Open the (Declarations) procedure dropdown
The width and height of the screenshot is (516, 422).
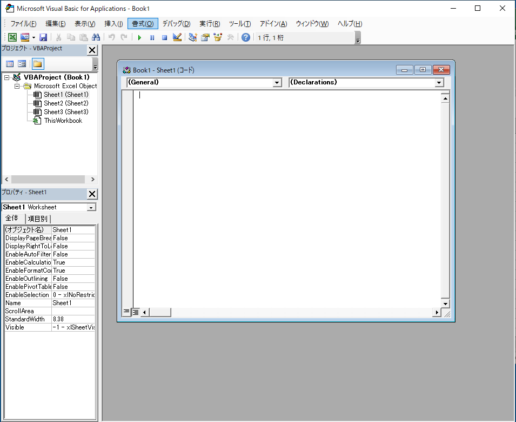(x=439, y=83)
